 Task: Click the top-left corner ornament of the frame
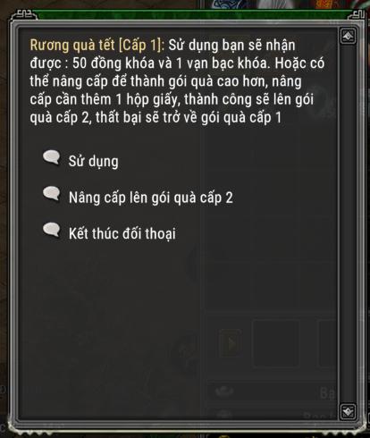tap(24, 15)
